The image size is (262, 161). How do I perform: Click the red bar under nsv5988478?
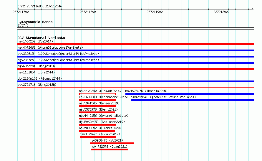click(112, 143)
